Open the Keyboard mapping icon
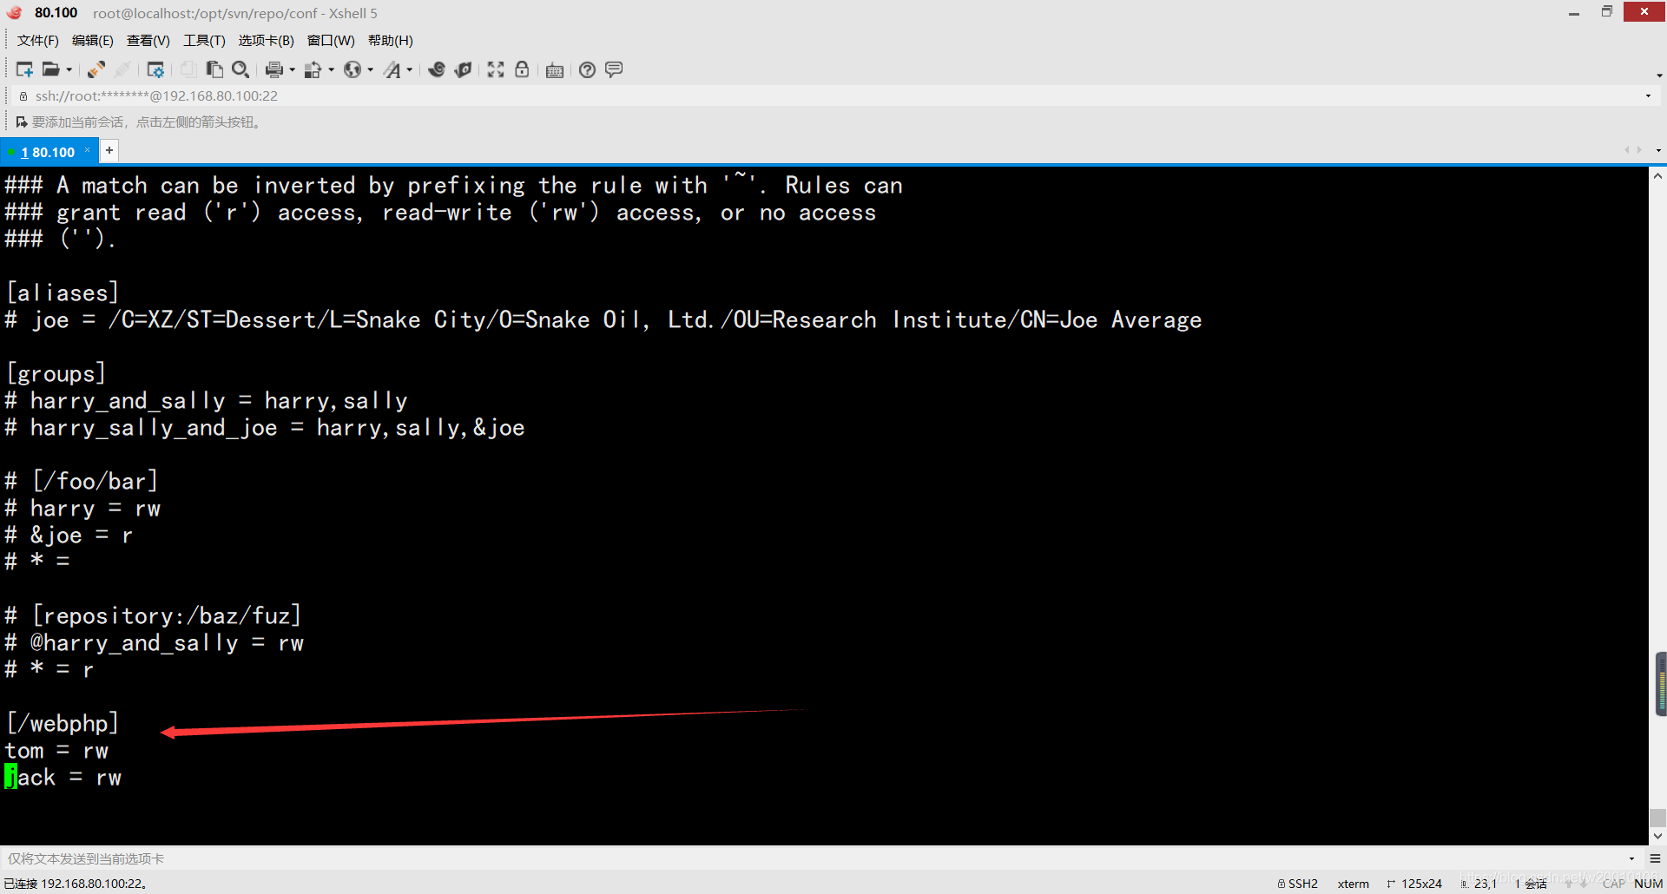The width and height of the screenshot is (1667, 894). pos(555,70)
